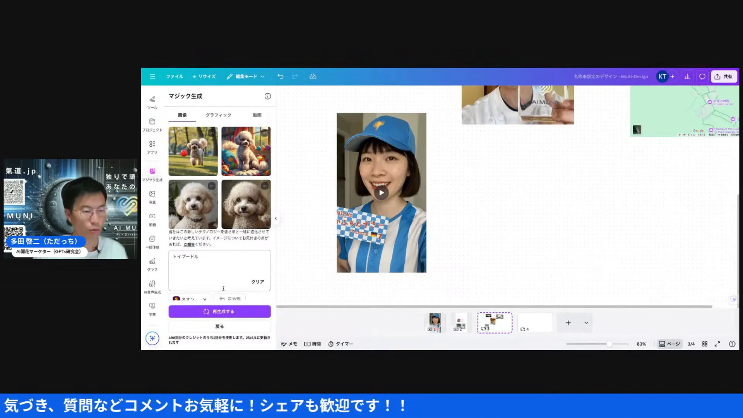Click the 戻る button
This screenshot has width=743, height=418.
pyautogui.click(x=219, y=326)
